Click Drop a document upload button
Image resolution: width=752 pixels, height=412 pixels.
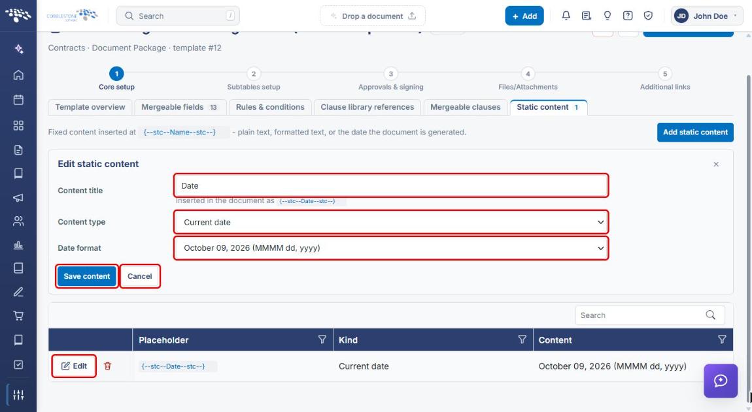(373, 16)
